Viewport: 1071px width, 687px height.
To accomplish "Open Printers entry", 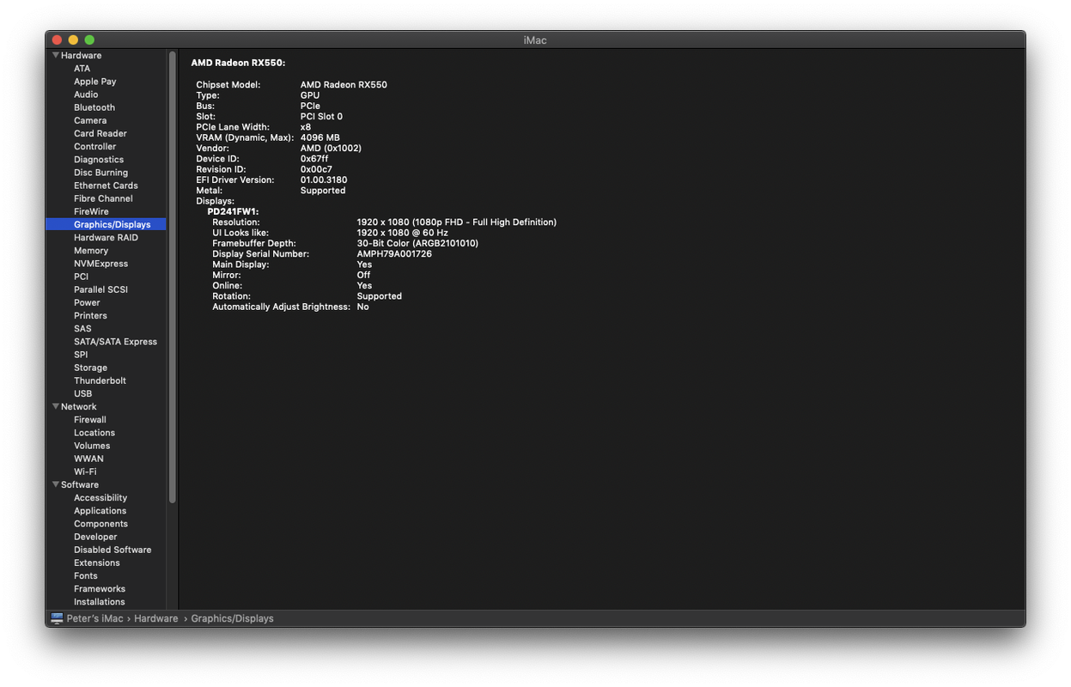I will coord(90,315).
